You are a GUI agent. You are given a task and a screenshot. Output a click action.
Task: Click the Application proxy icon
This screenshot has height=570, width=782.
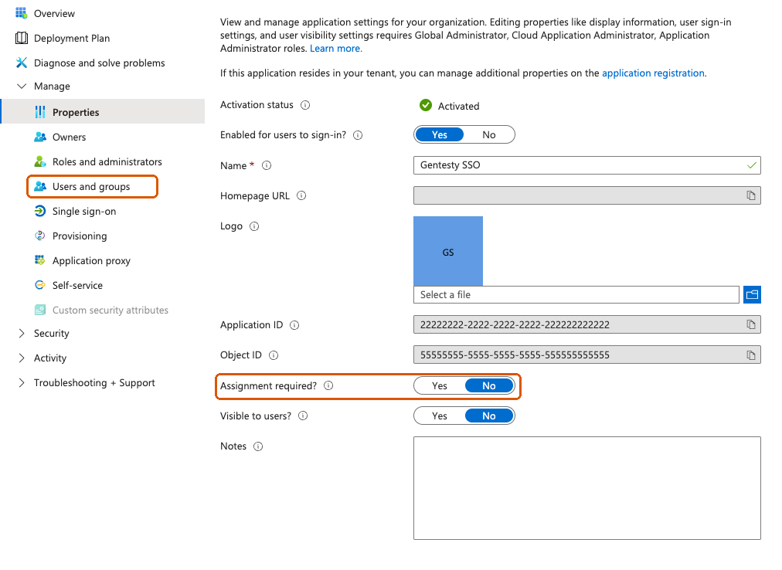coord(40,260)
